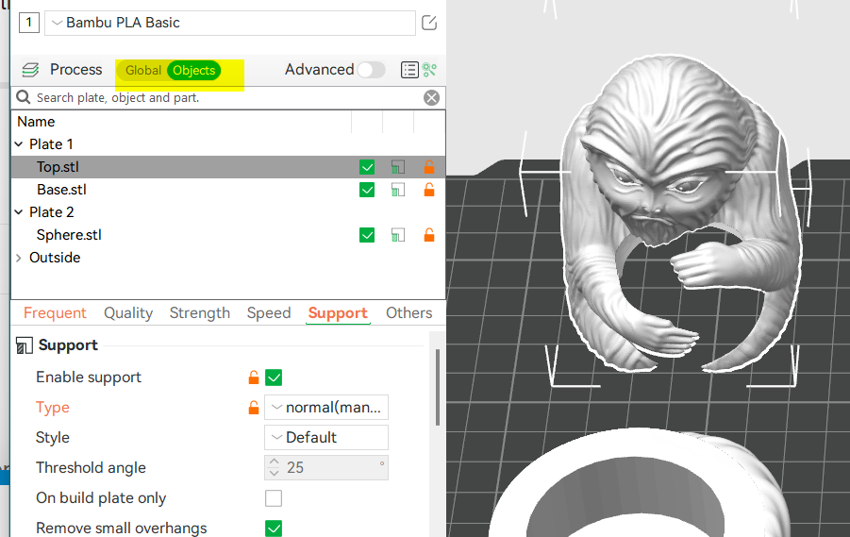The image size is (850, 537).
Task: Open the support Type dropdown
Action: (x=326, y=408)
